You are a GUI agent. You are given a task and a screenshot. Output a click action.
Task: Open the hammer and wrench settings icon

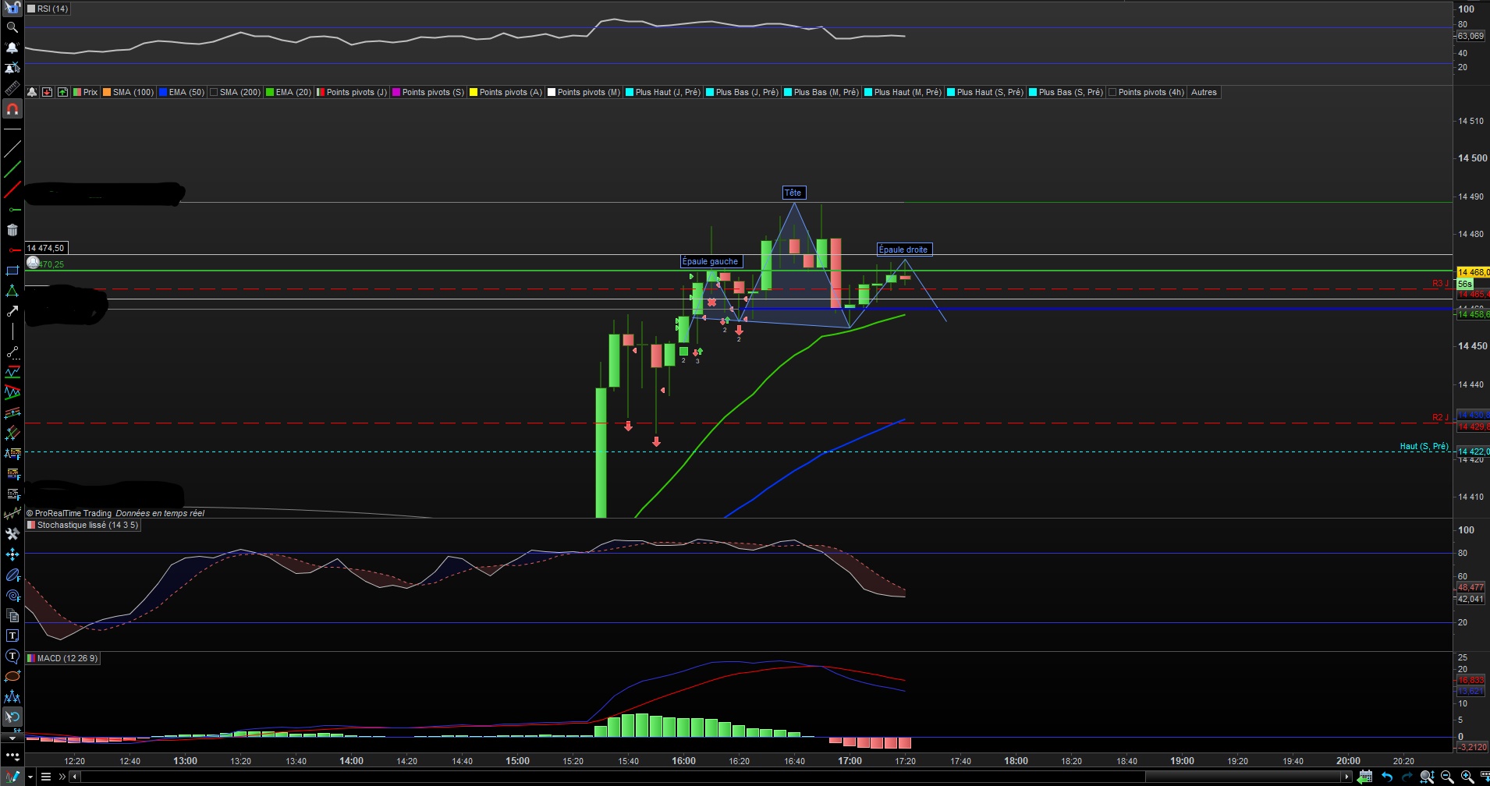click(x=12, y=534)
